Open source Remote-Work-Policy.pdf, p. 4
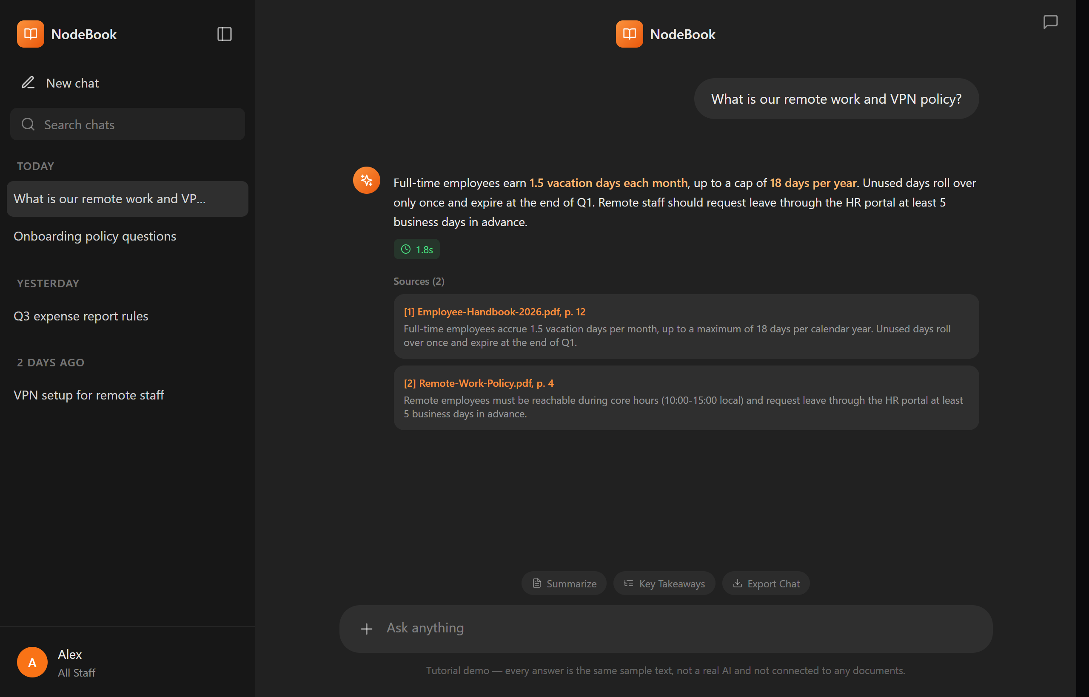Screen dimensions: 1089x697 [x=479, y=383]
